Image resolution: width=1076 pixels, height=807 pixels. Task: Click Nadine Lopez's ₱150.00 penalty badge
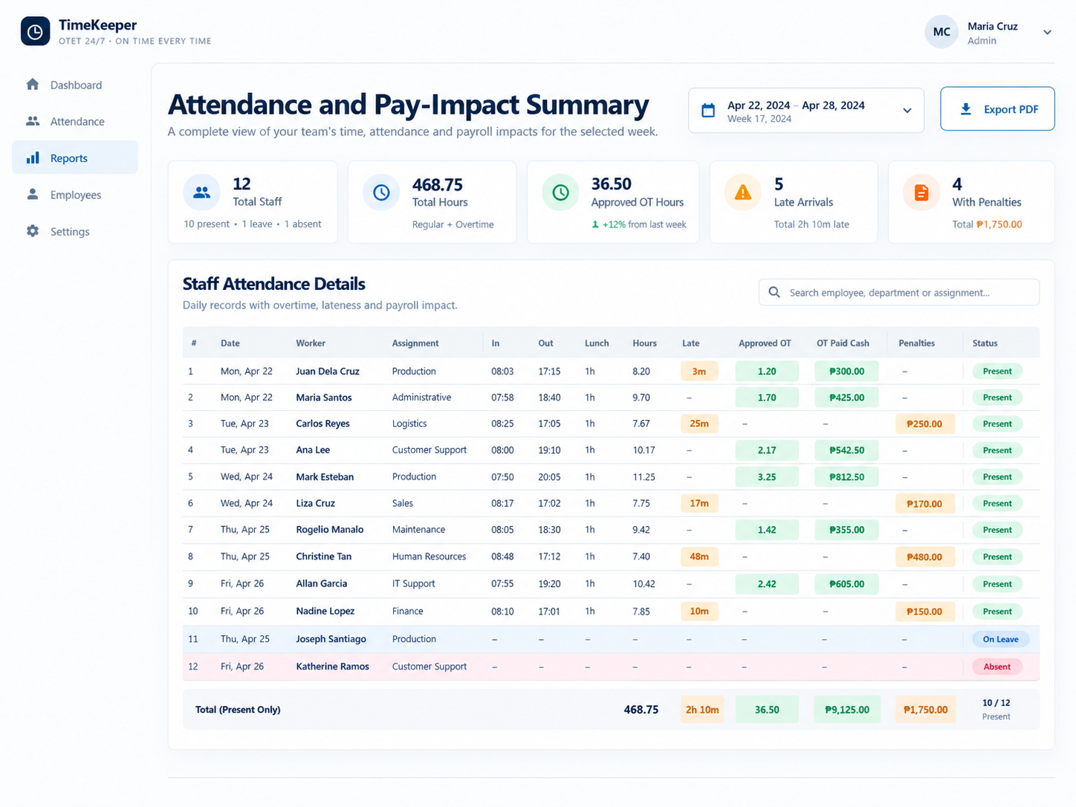pos(924,612)
